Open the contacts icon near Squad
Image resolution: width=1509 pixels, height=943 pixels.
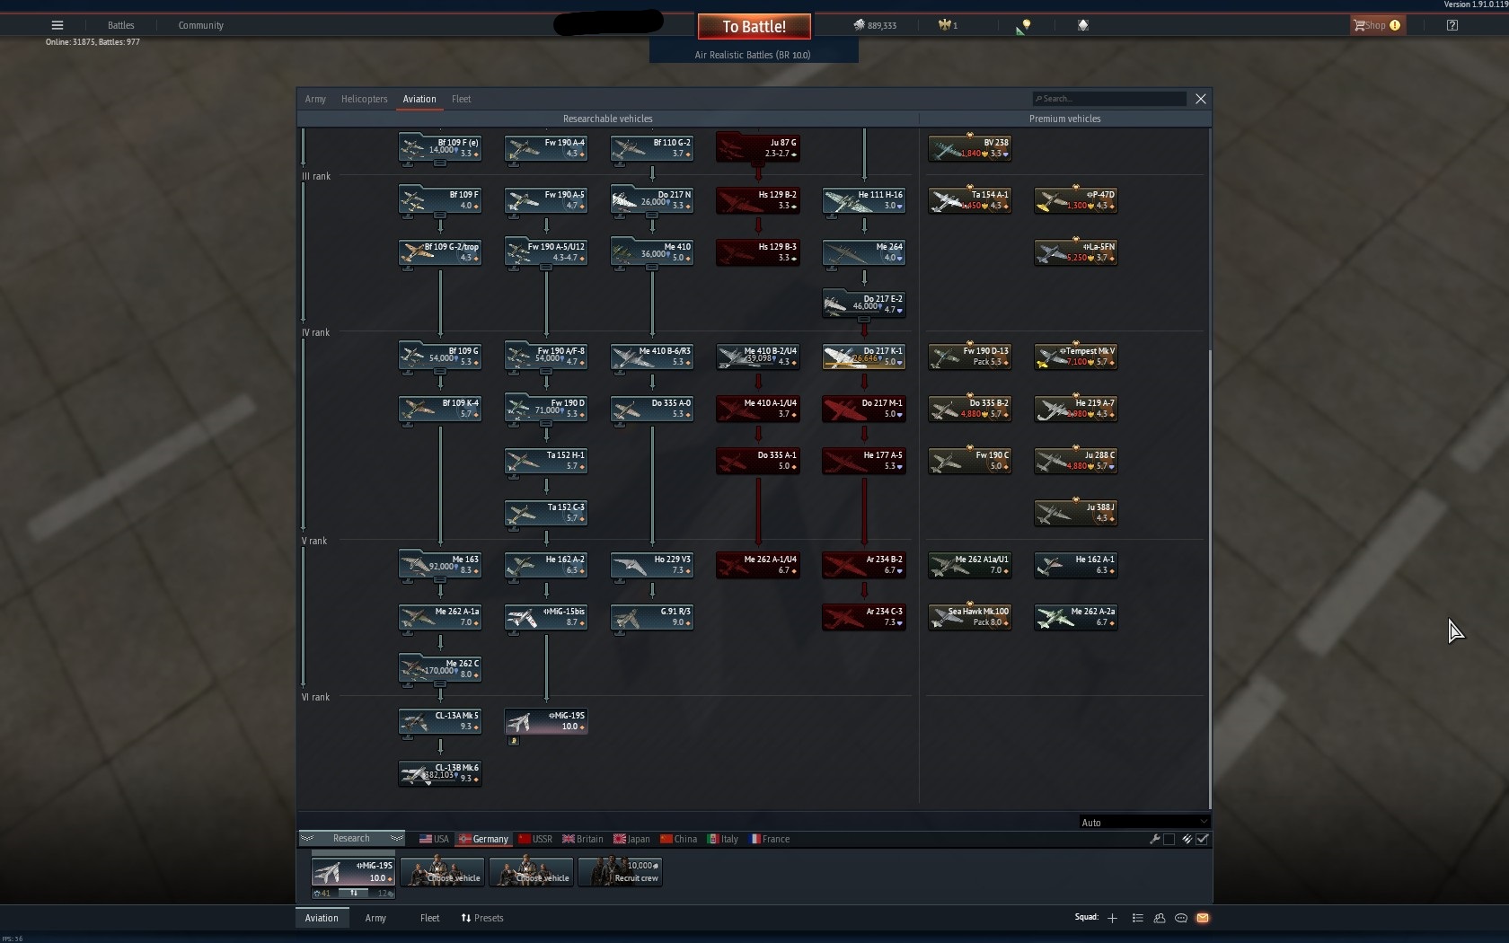(1160, 918)
